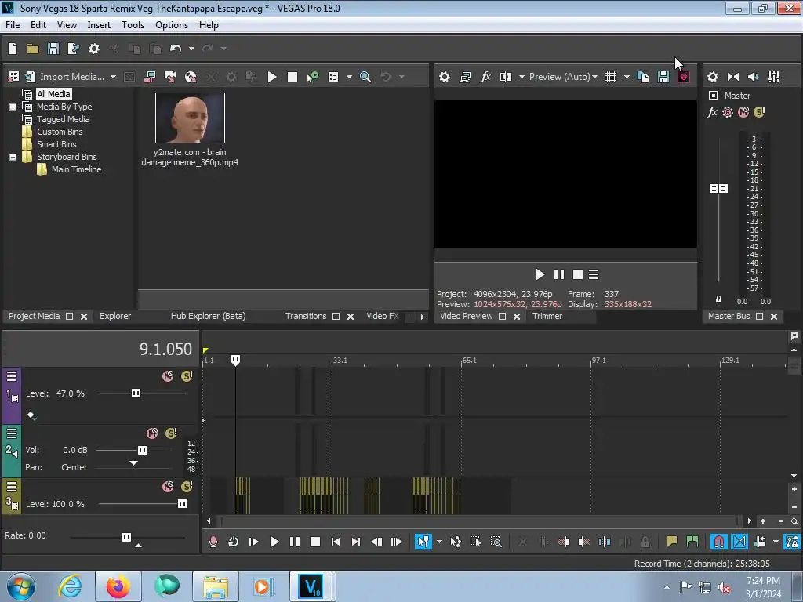Open Mixing Console from Master Bus toolbar
803x602 pixels.
[774, 77]
